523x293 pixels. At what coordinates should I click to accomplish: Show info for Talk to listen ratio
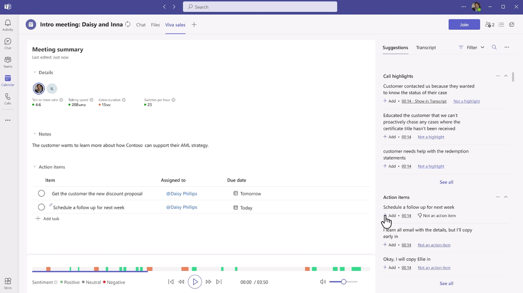[61, 100]
